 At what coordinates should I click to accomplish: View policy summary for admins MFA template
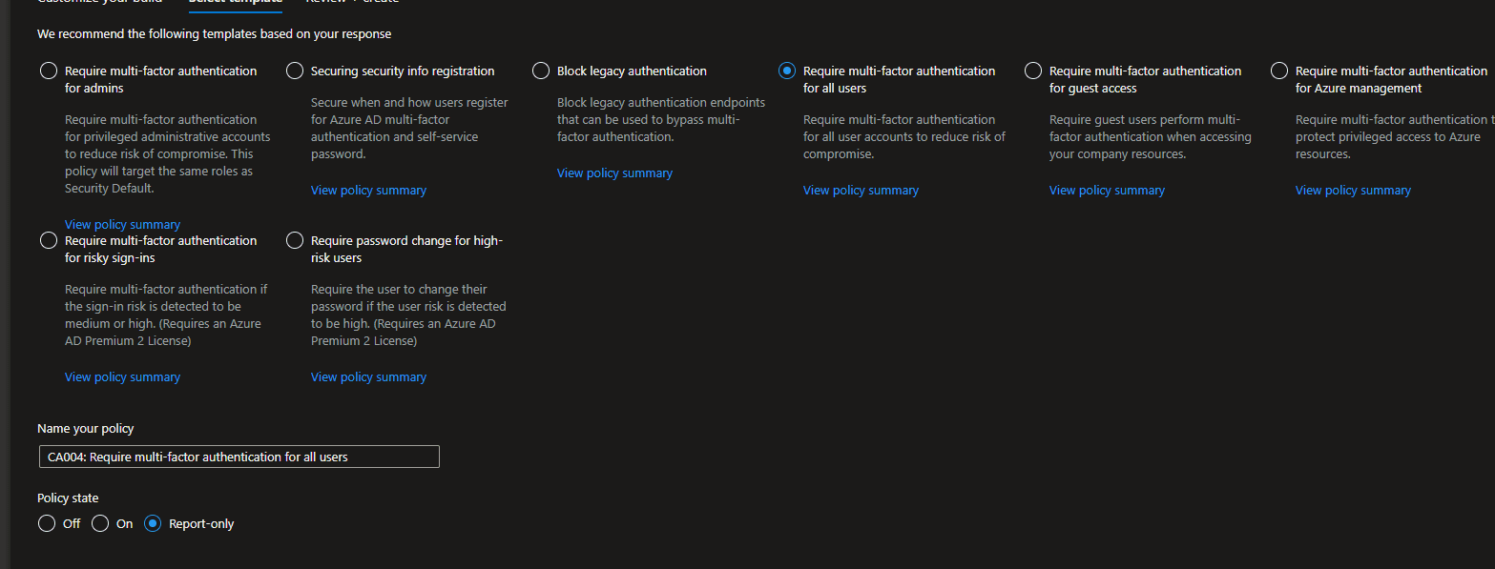(x=122, y=224)
